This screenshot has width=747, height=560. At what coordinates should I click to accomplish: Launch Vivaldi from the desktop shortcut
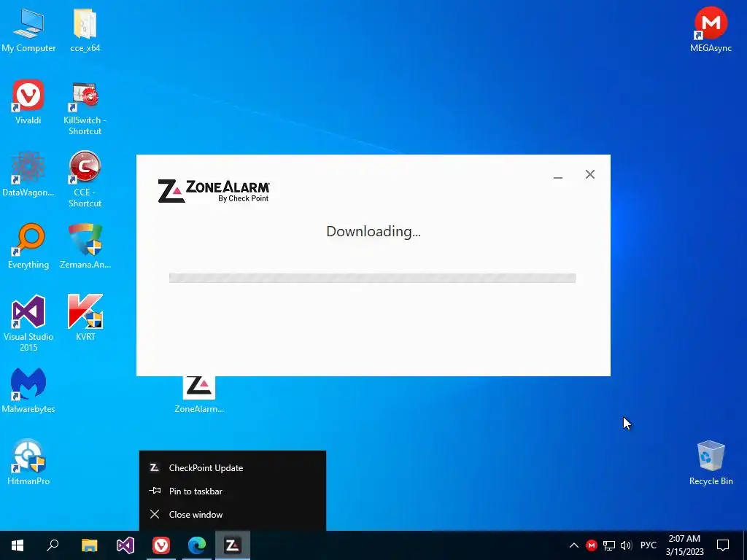(x=28, y=102)
